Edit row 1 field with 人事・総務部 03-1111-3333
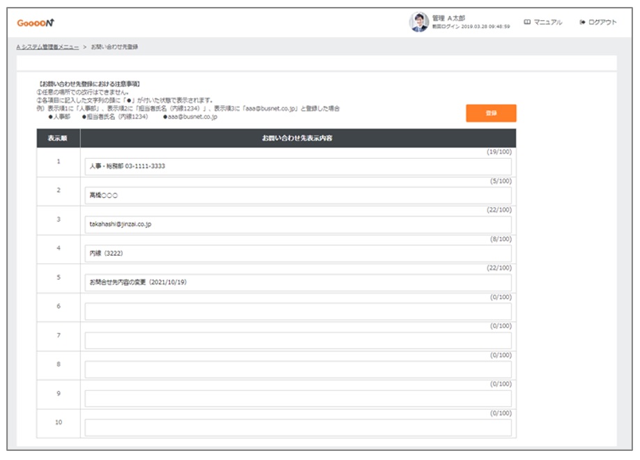Viewport: 640px width, 460px height. (298, 167)
